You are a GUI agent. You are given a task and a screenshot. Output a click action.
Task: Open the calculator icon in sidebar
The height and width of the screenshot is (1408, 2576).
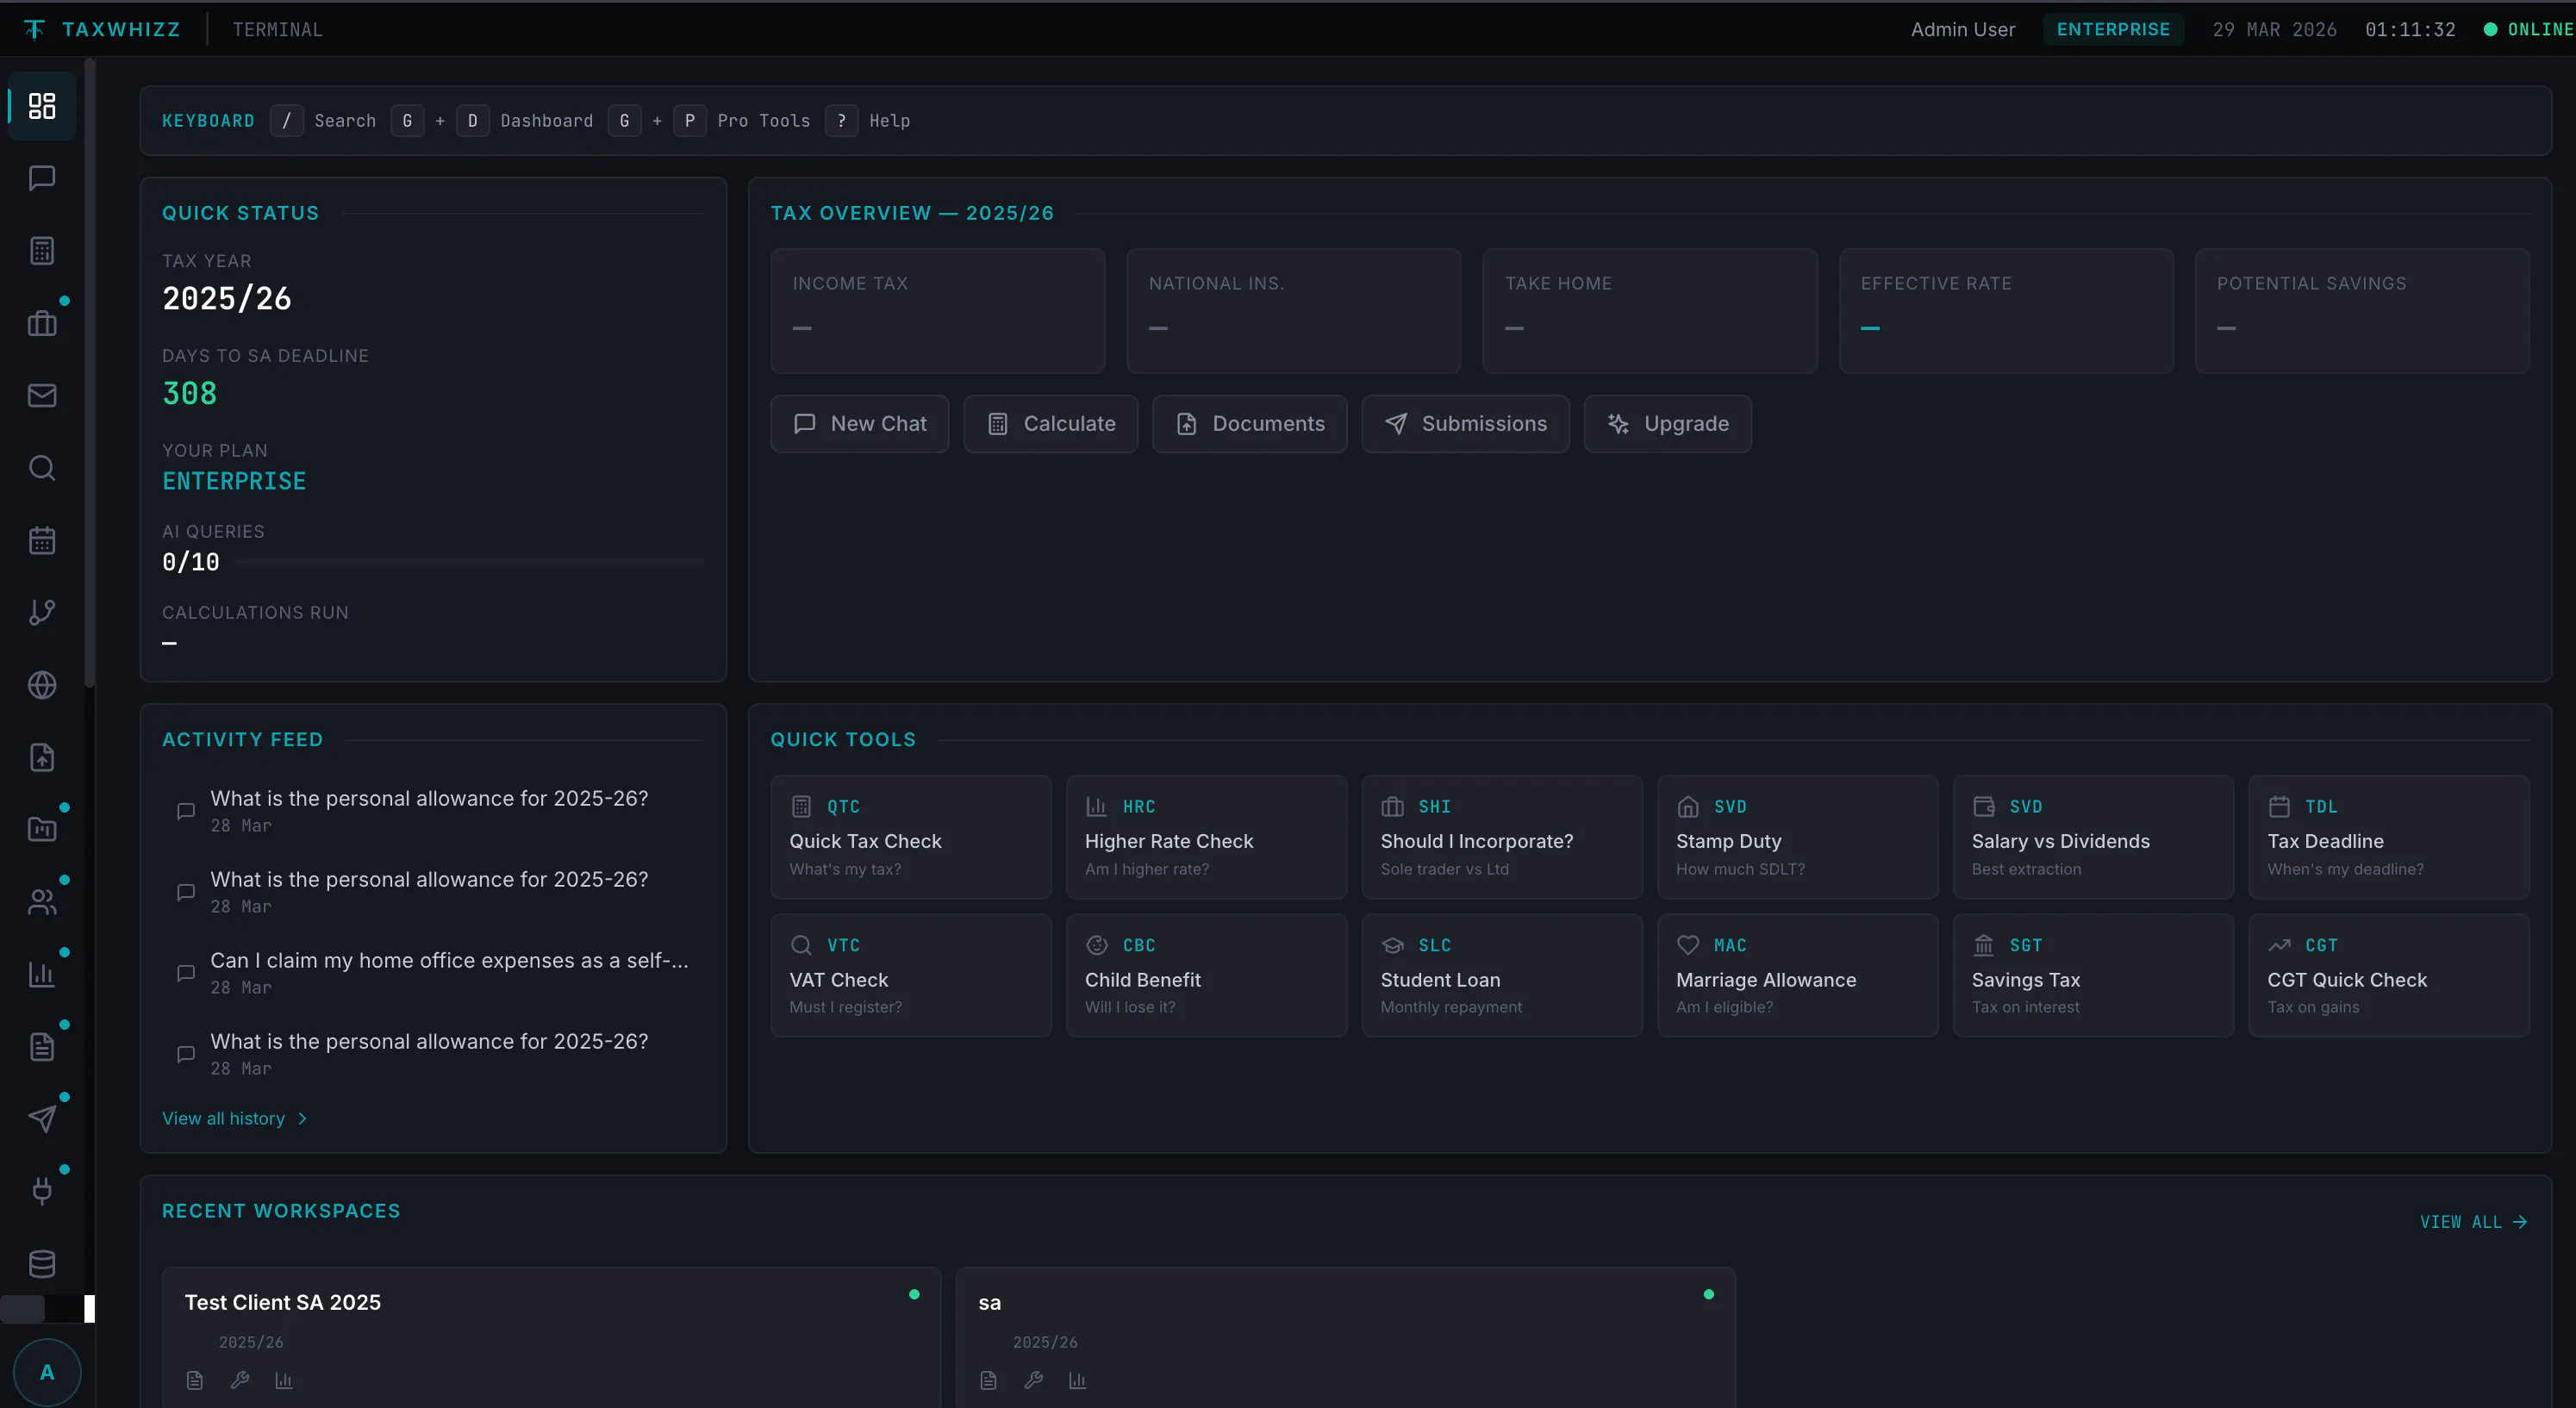(42, 250)
